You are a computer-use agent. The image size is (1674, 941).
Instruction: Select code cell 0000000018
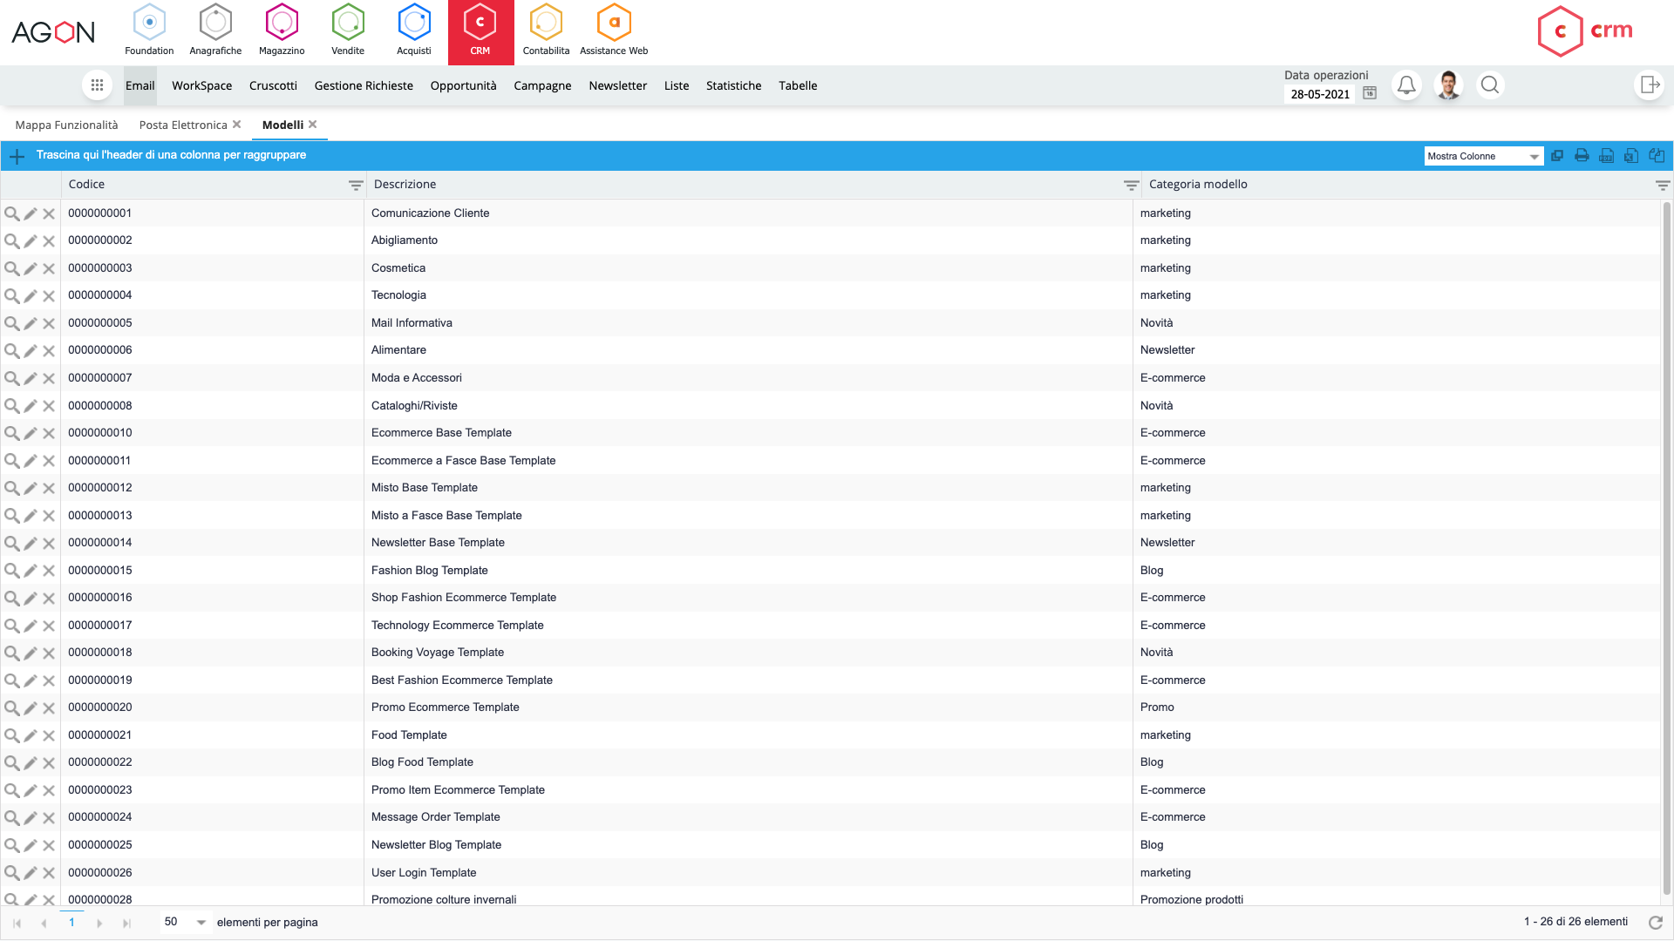[x=212, y=653]
